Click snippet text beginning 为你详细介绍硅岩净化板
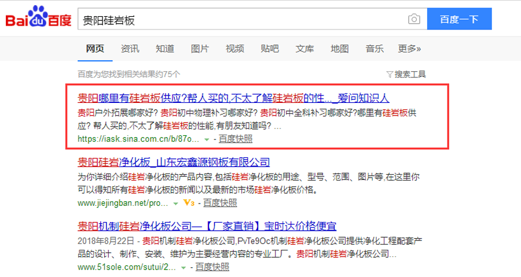 [248, 183]
